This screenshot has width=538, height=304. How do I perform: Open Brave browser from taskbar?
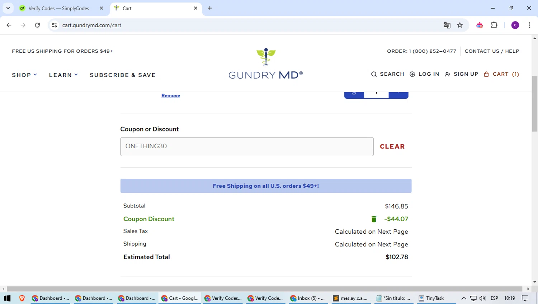(x=22, y=298)
